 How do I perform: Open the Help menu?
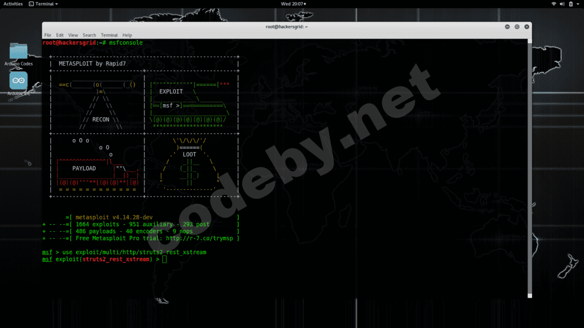coord(127,35)
